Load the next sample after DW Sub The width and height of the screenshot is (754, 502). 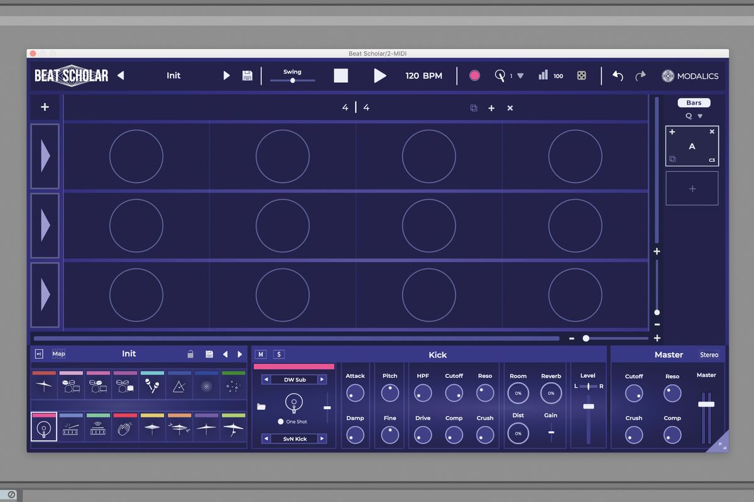pyautogui.click(x=322, y=379)
